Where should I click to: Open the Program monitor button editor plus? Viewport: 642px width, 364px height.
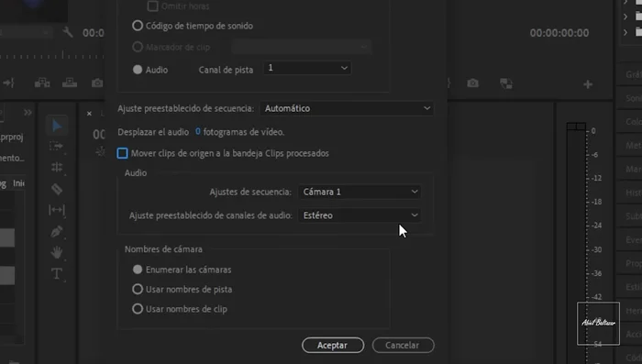coord(588,84)
